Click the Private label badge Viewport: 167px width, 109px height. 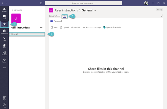click(159, 10)
